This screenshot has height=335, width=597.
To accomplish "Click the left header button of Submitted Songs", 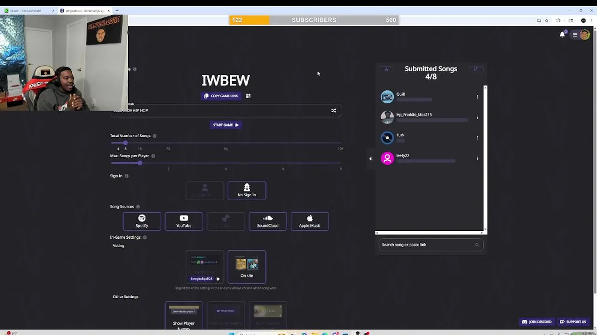I will pyautogui.click(x=386, y=69).
